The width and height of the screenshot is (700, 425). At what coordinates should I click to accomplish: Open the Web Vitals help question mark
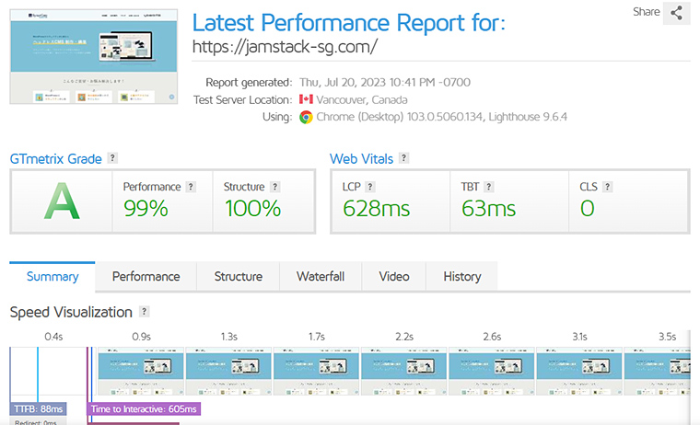403,158
